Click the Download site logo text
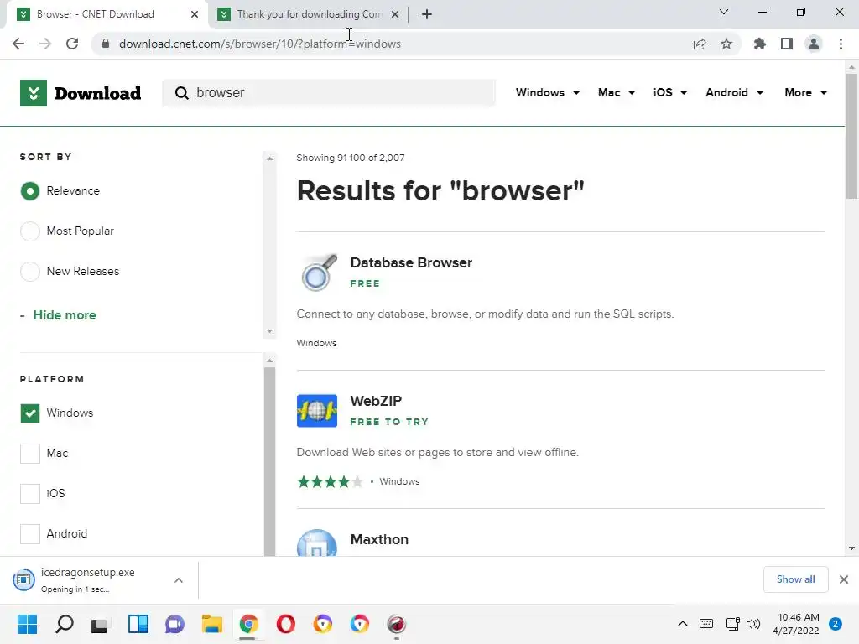The height and width of the screenshot is (644, 859). [98, 93]
